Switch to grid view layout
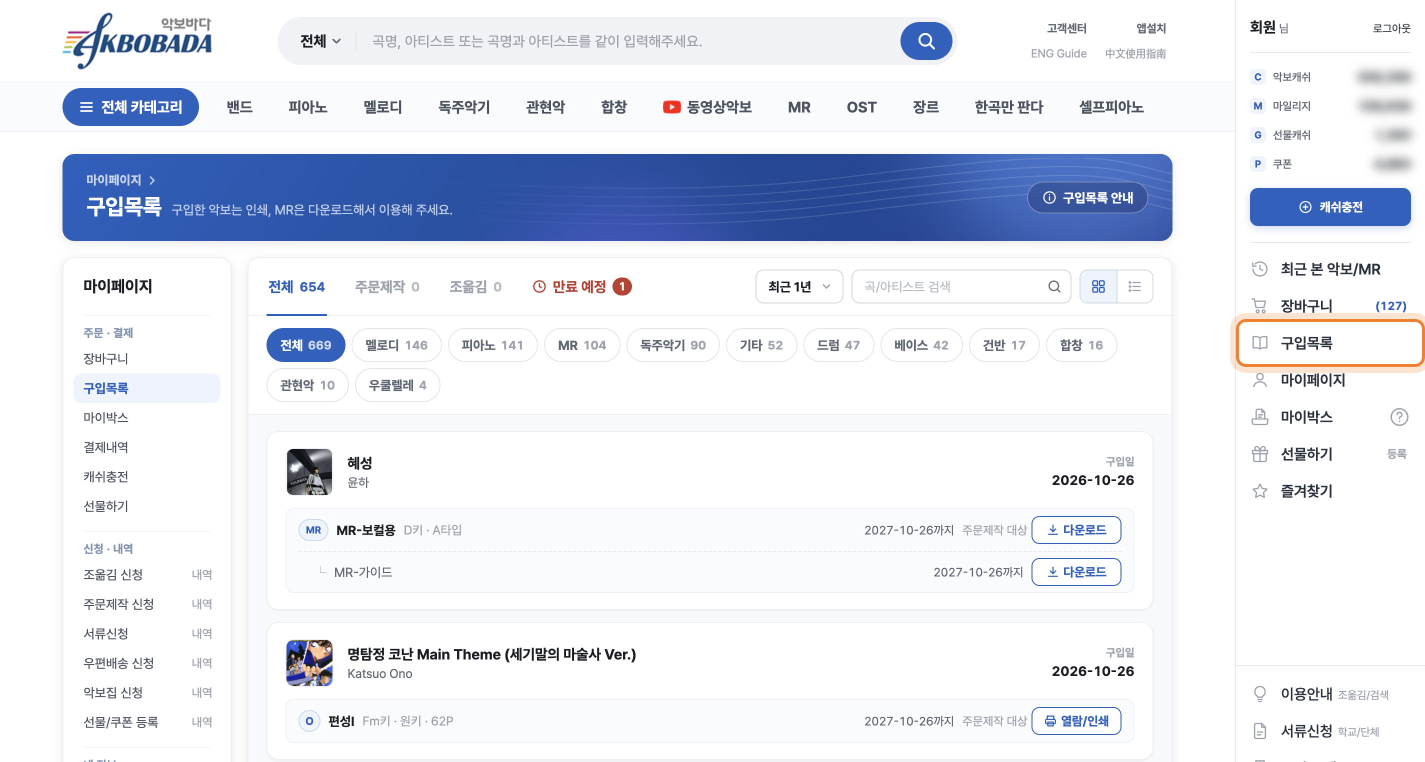Image resolution: width=1425 pixels, height=762 pixels. (x=1098, y=286)
